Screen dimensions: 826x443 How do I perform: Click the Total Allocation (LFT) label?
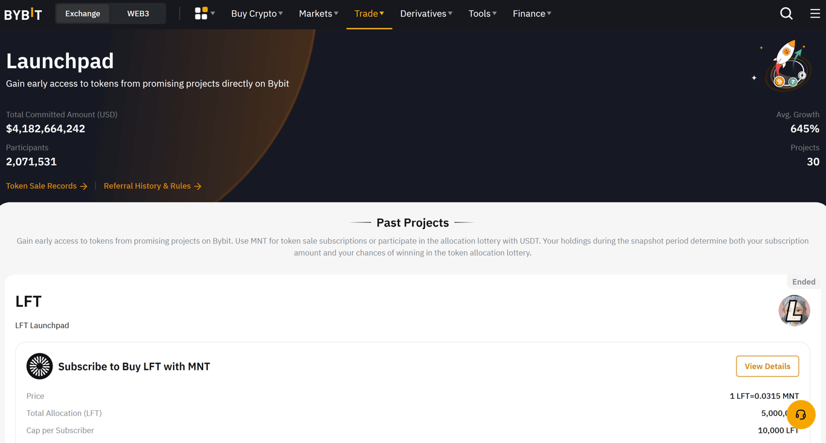pos(64,413)
